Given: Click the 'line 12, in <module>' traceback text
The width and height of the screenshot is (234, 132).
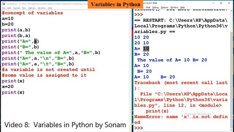Looking at the screenshot, I should tap(193, 105).
